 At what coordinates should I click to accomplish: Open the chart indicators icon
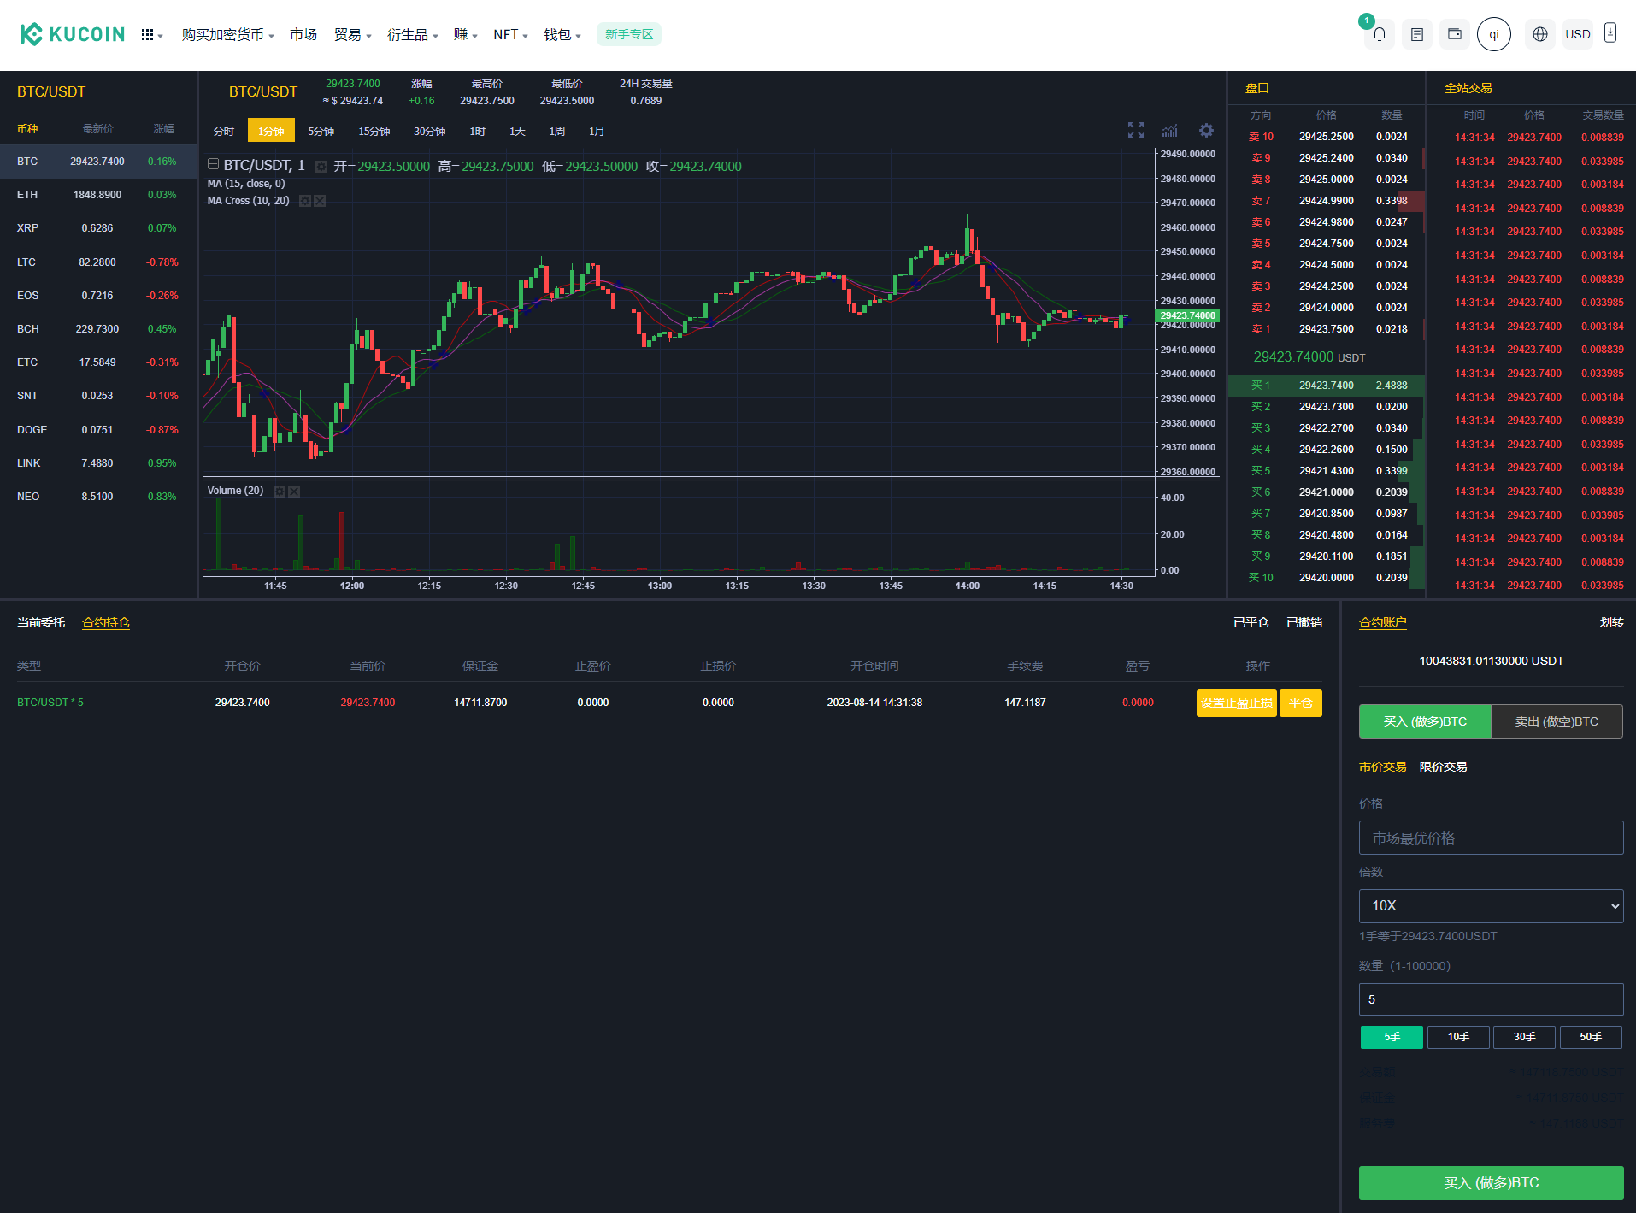pyautogui.click(x=1169, y=131)
